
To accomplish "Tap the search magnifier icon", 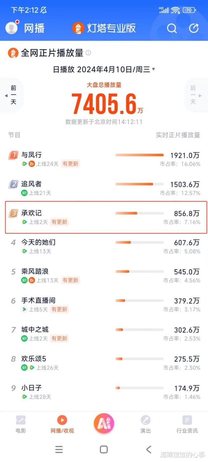I will pos(172,28).
